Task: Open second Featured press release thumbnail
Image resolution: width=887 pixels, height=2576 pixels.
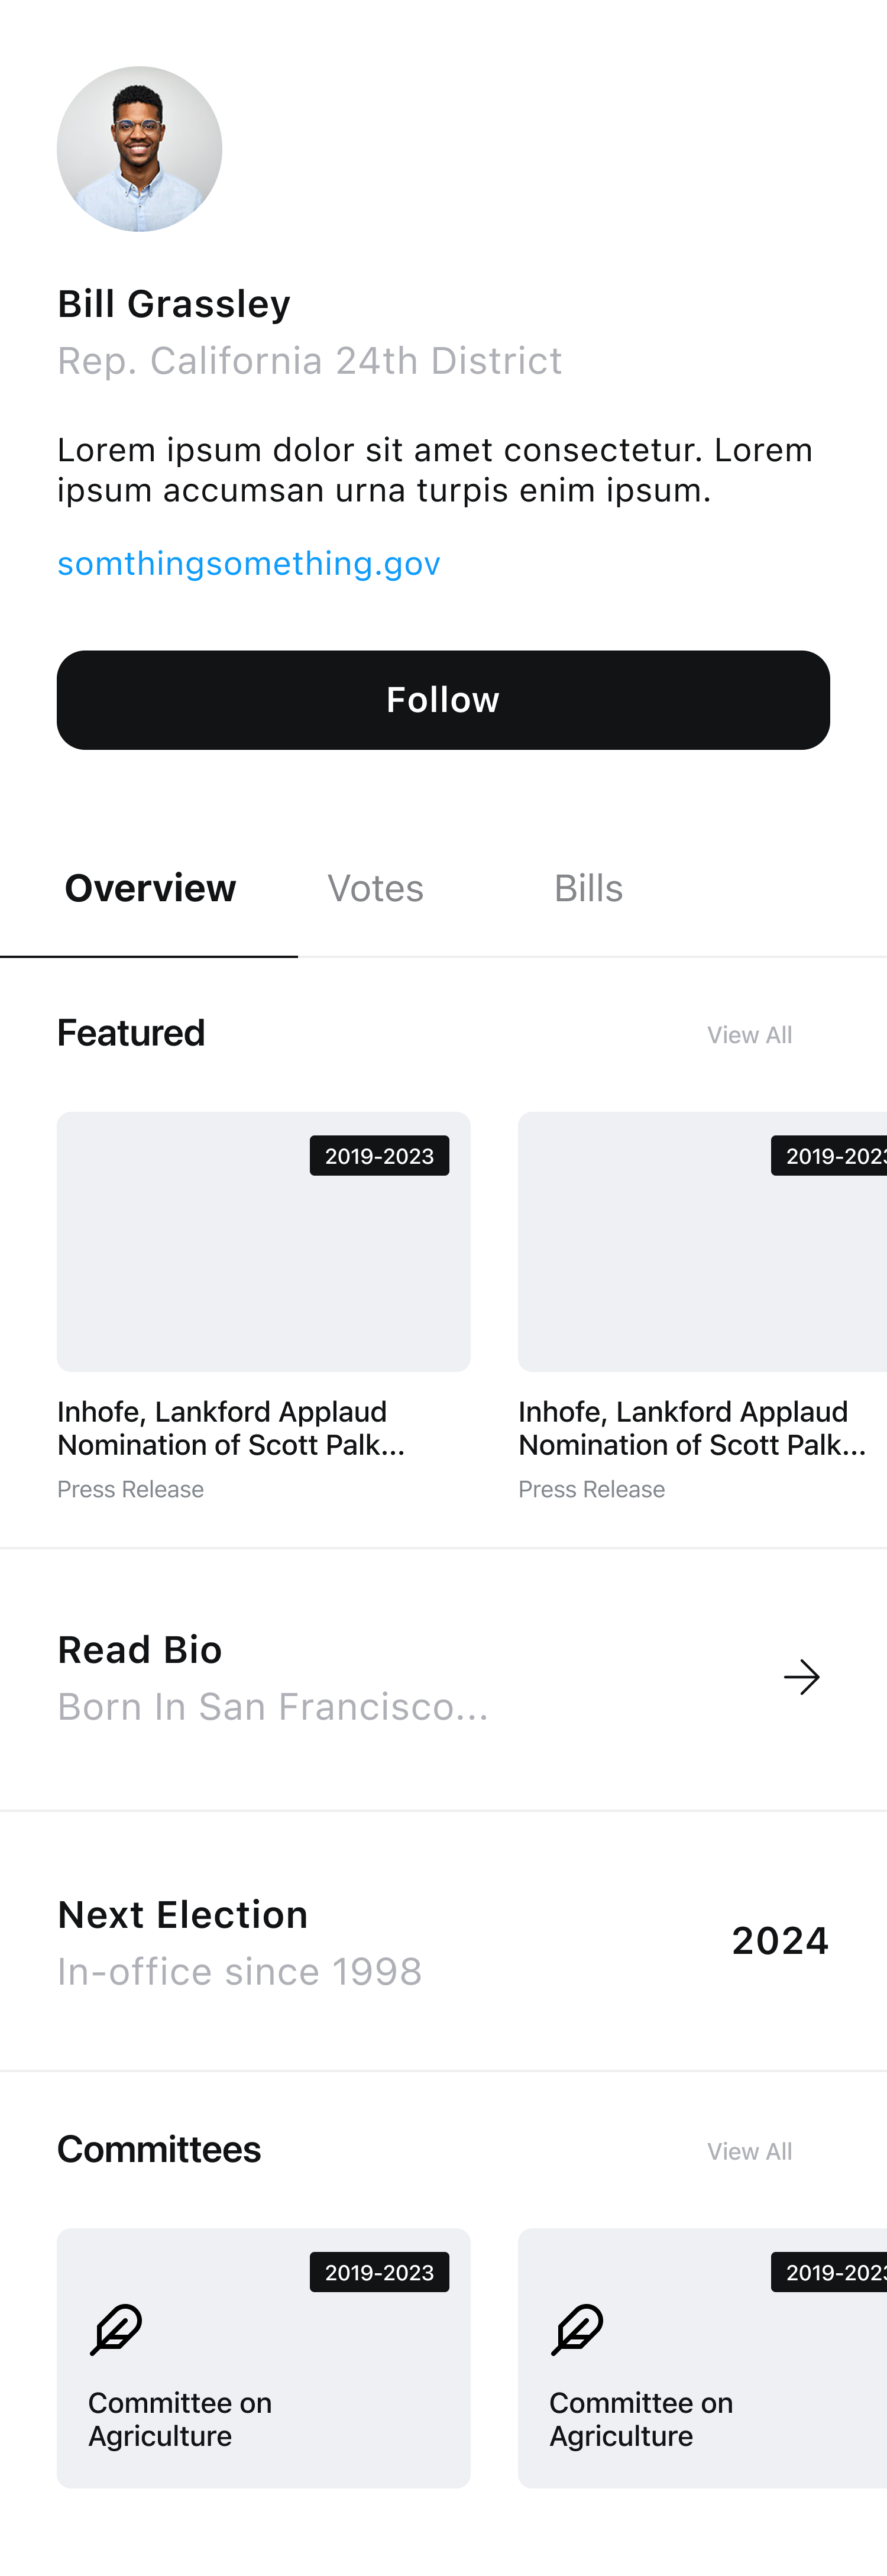Action: 702,1241
